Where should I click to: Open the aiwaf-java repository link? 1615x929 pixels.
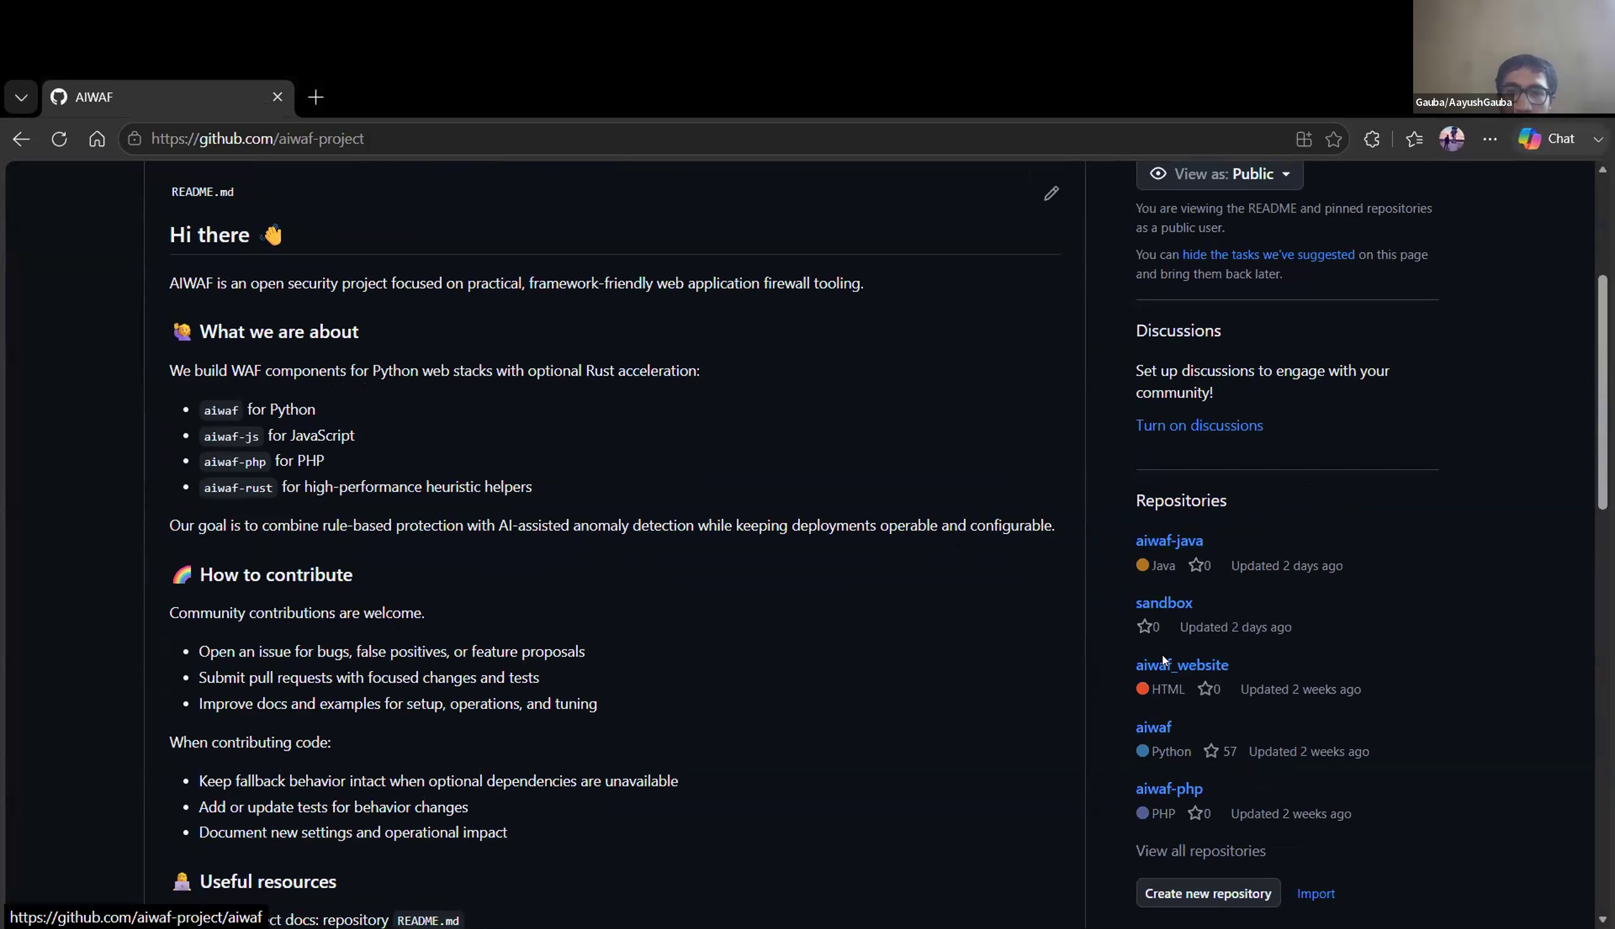click(x=1169, y=540)
